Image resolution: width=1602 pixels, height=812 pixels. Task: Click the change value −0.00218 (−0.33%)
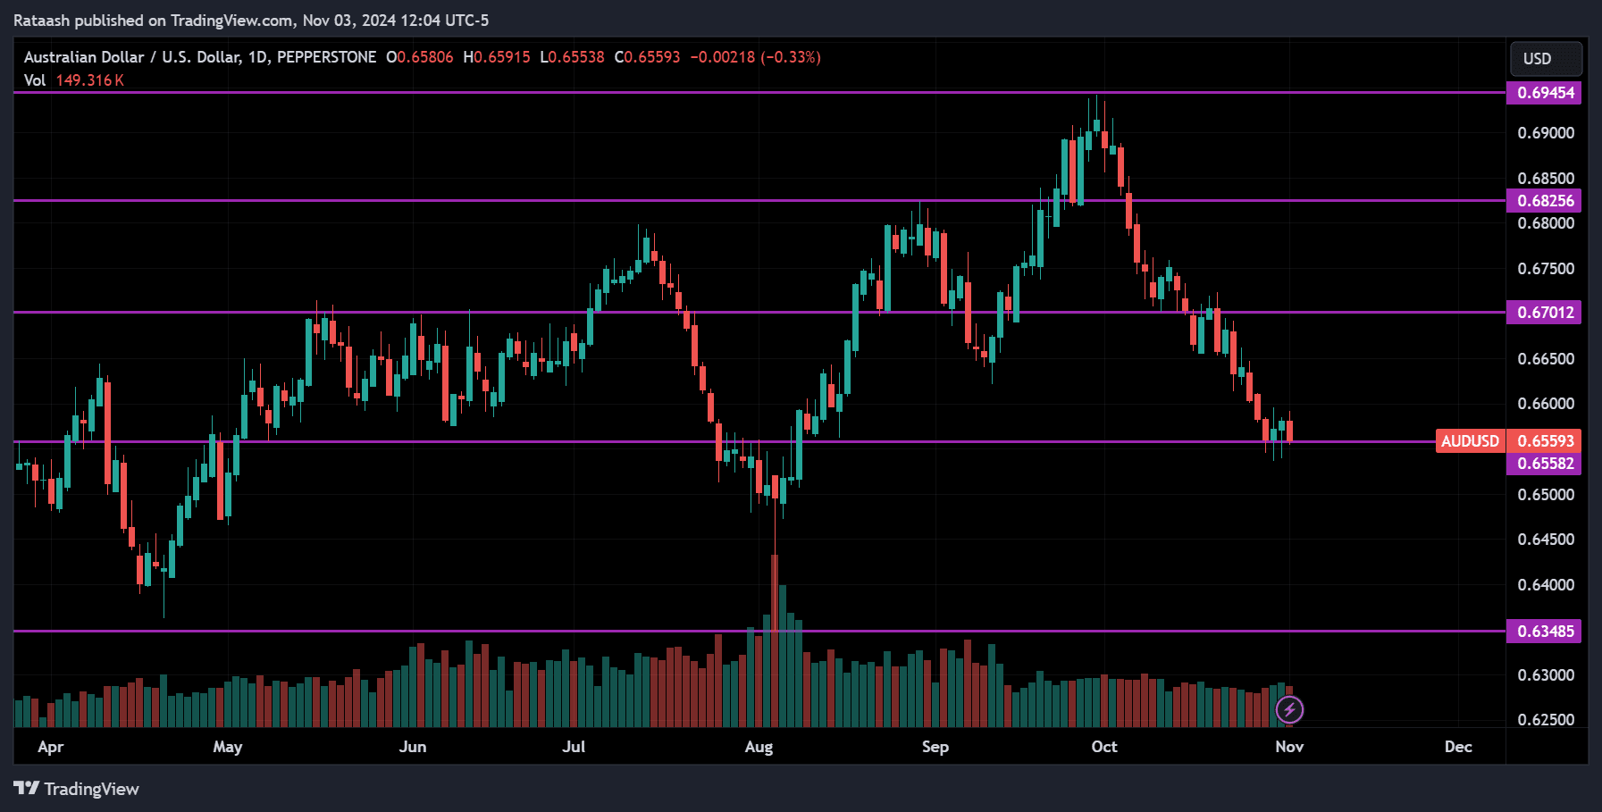pos(755,57)
